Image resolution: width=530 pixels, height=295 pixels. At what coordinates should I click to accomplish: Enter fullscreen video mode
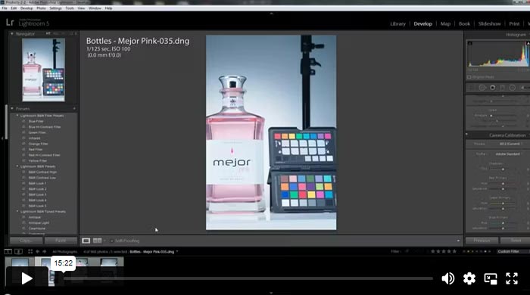(x=512, y=278)
